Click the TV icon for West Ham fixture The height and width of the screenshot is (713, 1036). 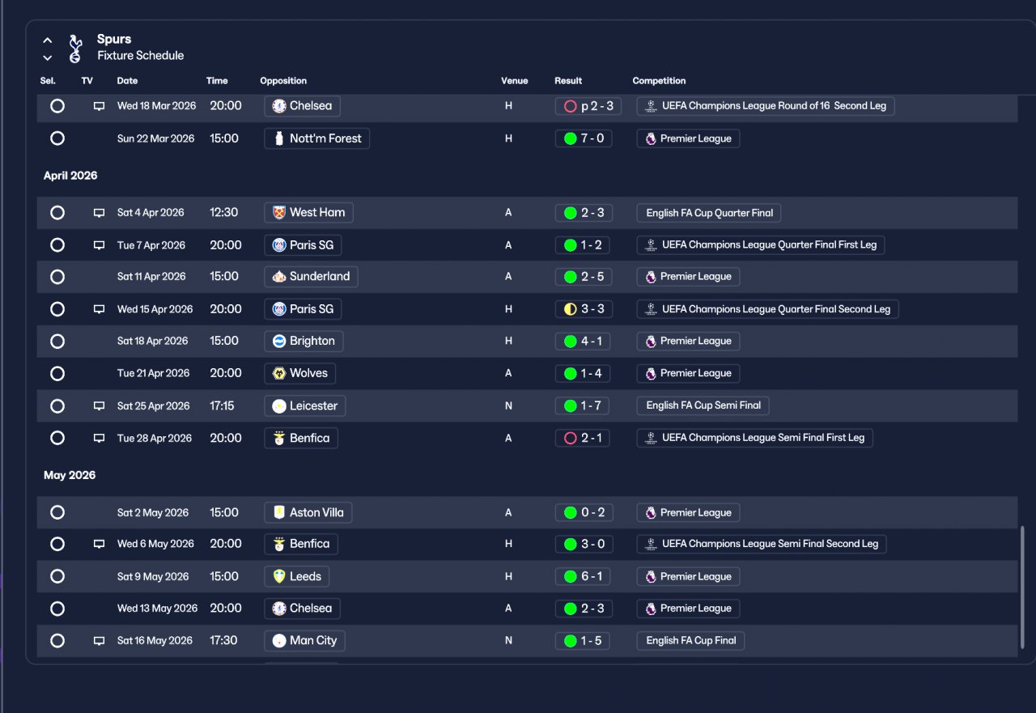(x=99, y=213)
